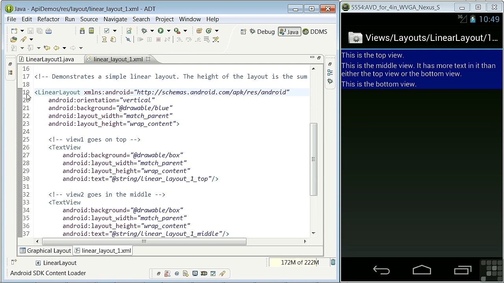This screenshot has width=504, height=283.
Task: Run the garbage collector trash icon
Action: coord(333,262)
